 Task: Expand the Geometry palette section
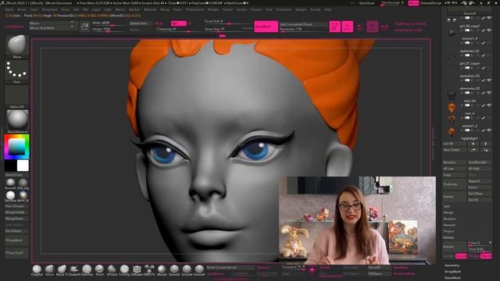[452, 265]
